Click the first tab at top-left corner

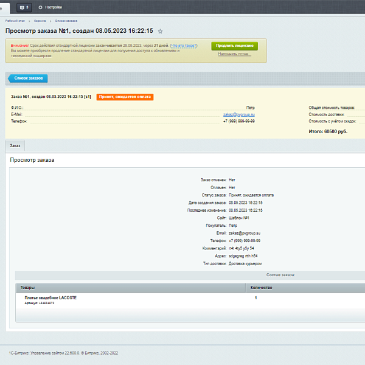(5, 7)
